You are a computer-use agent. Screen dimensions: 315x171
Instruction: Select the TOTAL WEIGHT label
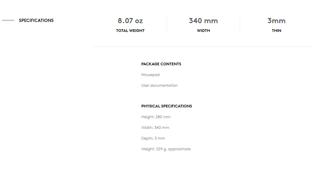[130, 31]
